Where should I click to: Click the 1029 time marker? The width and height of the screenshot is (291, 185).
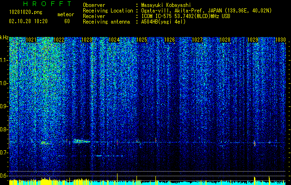pyautogui.click(x=253, y=40)
